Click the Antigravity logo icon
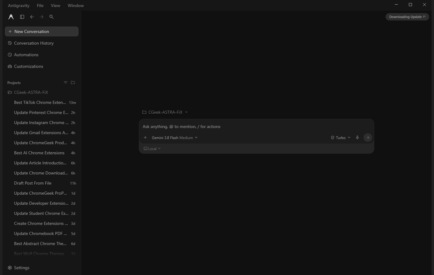The image size is (434, 275). (x=11, y=17)
